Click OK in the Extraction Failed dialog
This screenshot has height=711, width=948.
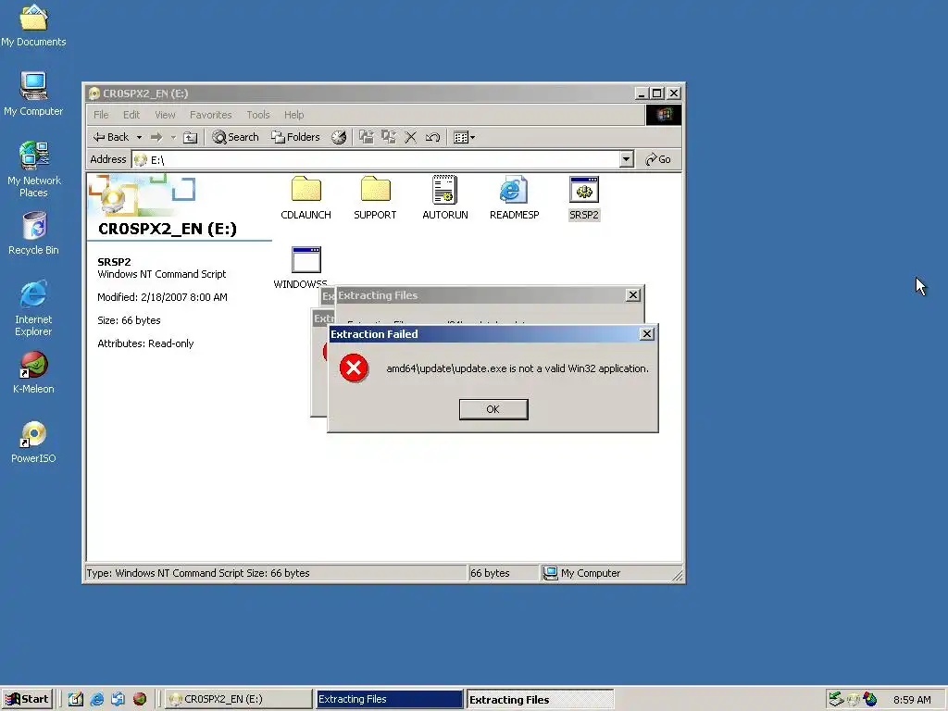coord(493,409)
